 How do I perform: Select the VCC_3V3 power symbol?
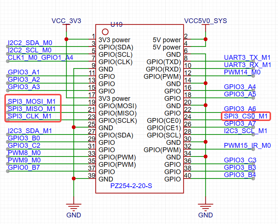coord(66,21)
